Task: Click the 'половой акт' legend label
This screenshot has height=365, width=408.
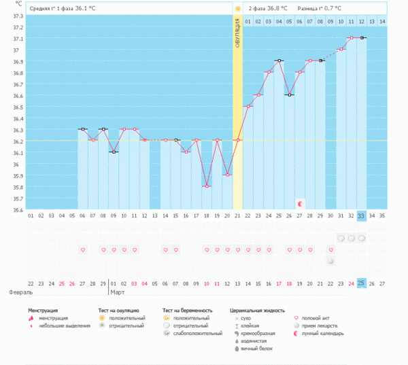Action: pos(316,318)
